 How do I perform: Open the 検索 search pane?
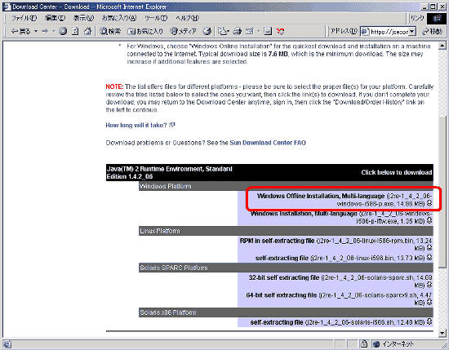pos(110,31)
